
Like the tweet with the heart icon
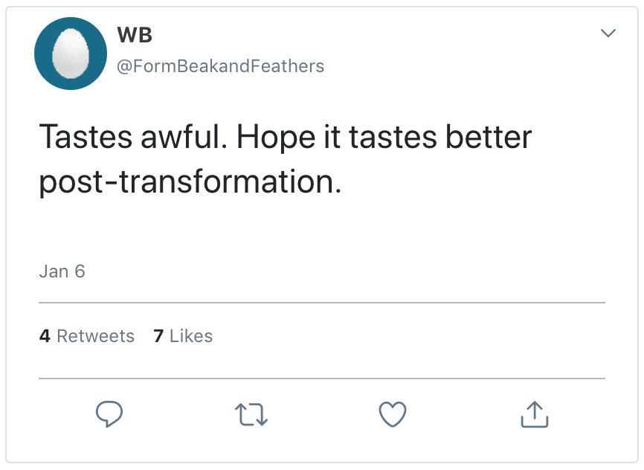tap(393, 413)
